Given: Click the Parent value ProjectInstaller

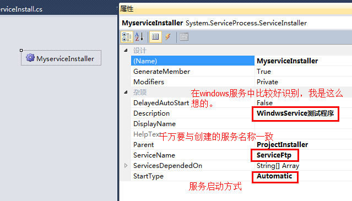Looking at the screenshot, I should tap(282, 145).
